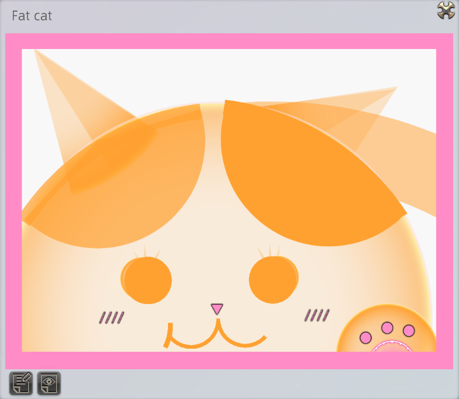Click the Fat cat picture thumbnail
Viewport: 459px width, 399px height.
click(229, 201)
